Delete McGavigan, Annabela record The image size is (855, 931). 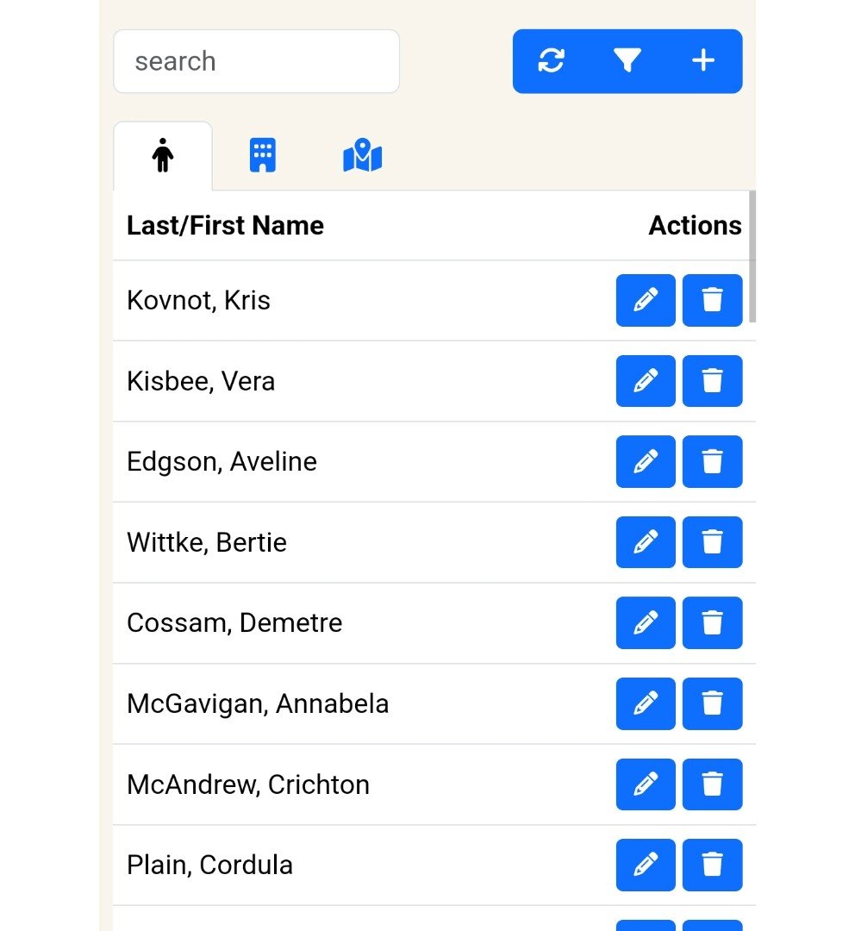pyautogui.click(x=712, y=703)
